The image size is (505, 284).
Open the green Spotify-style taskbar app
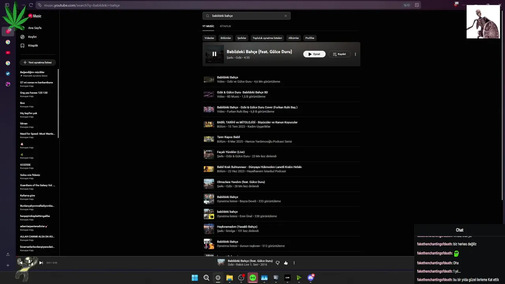[x=252, y=278]
